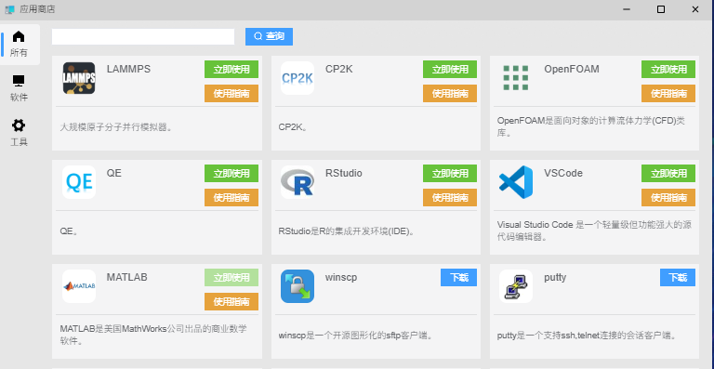Open the LAMMPS 使用指南 guide
714x369 pixels.
coord(231,93)
